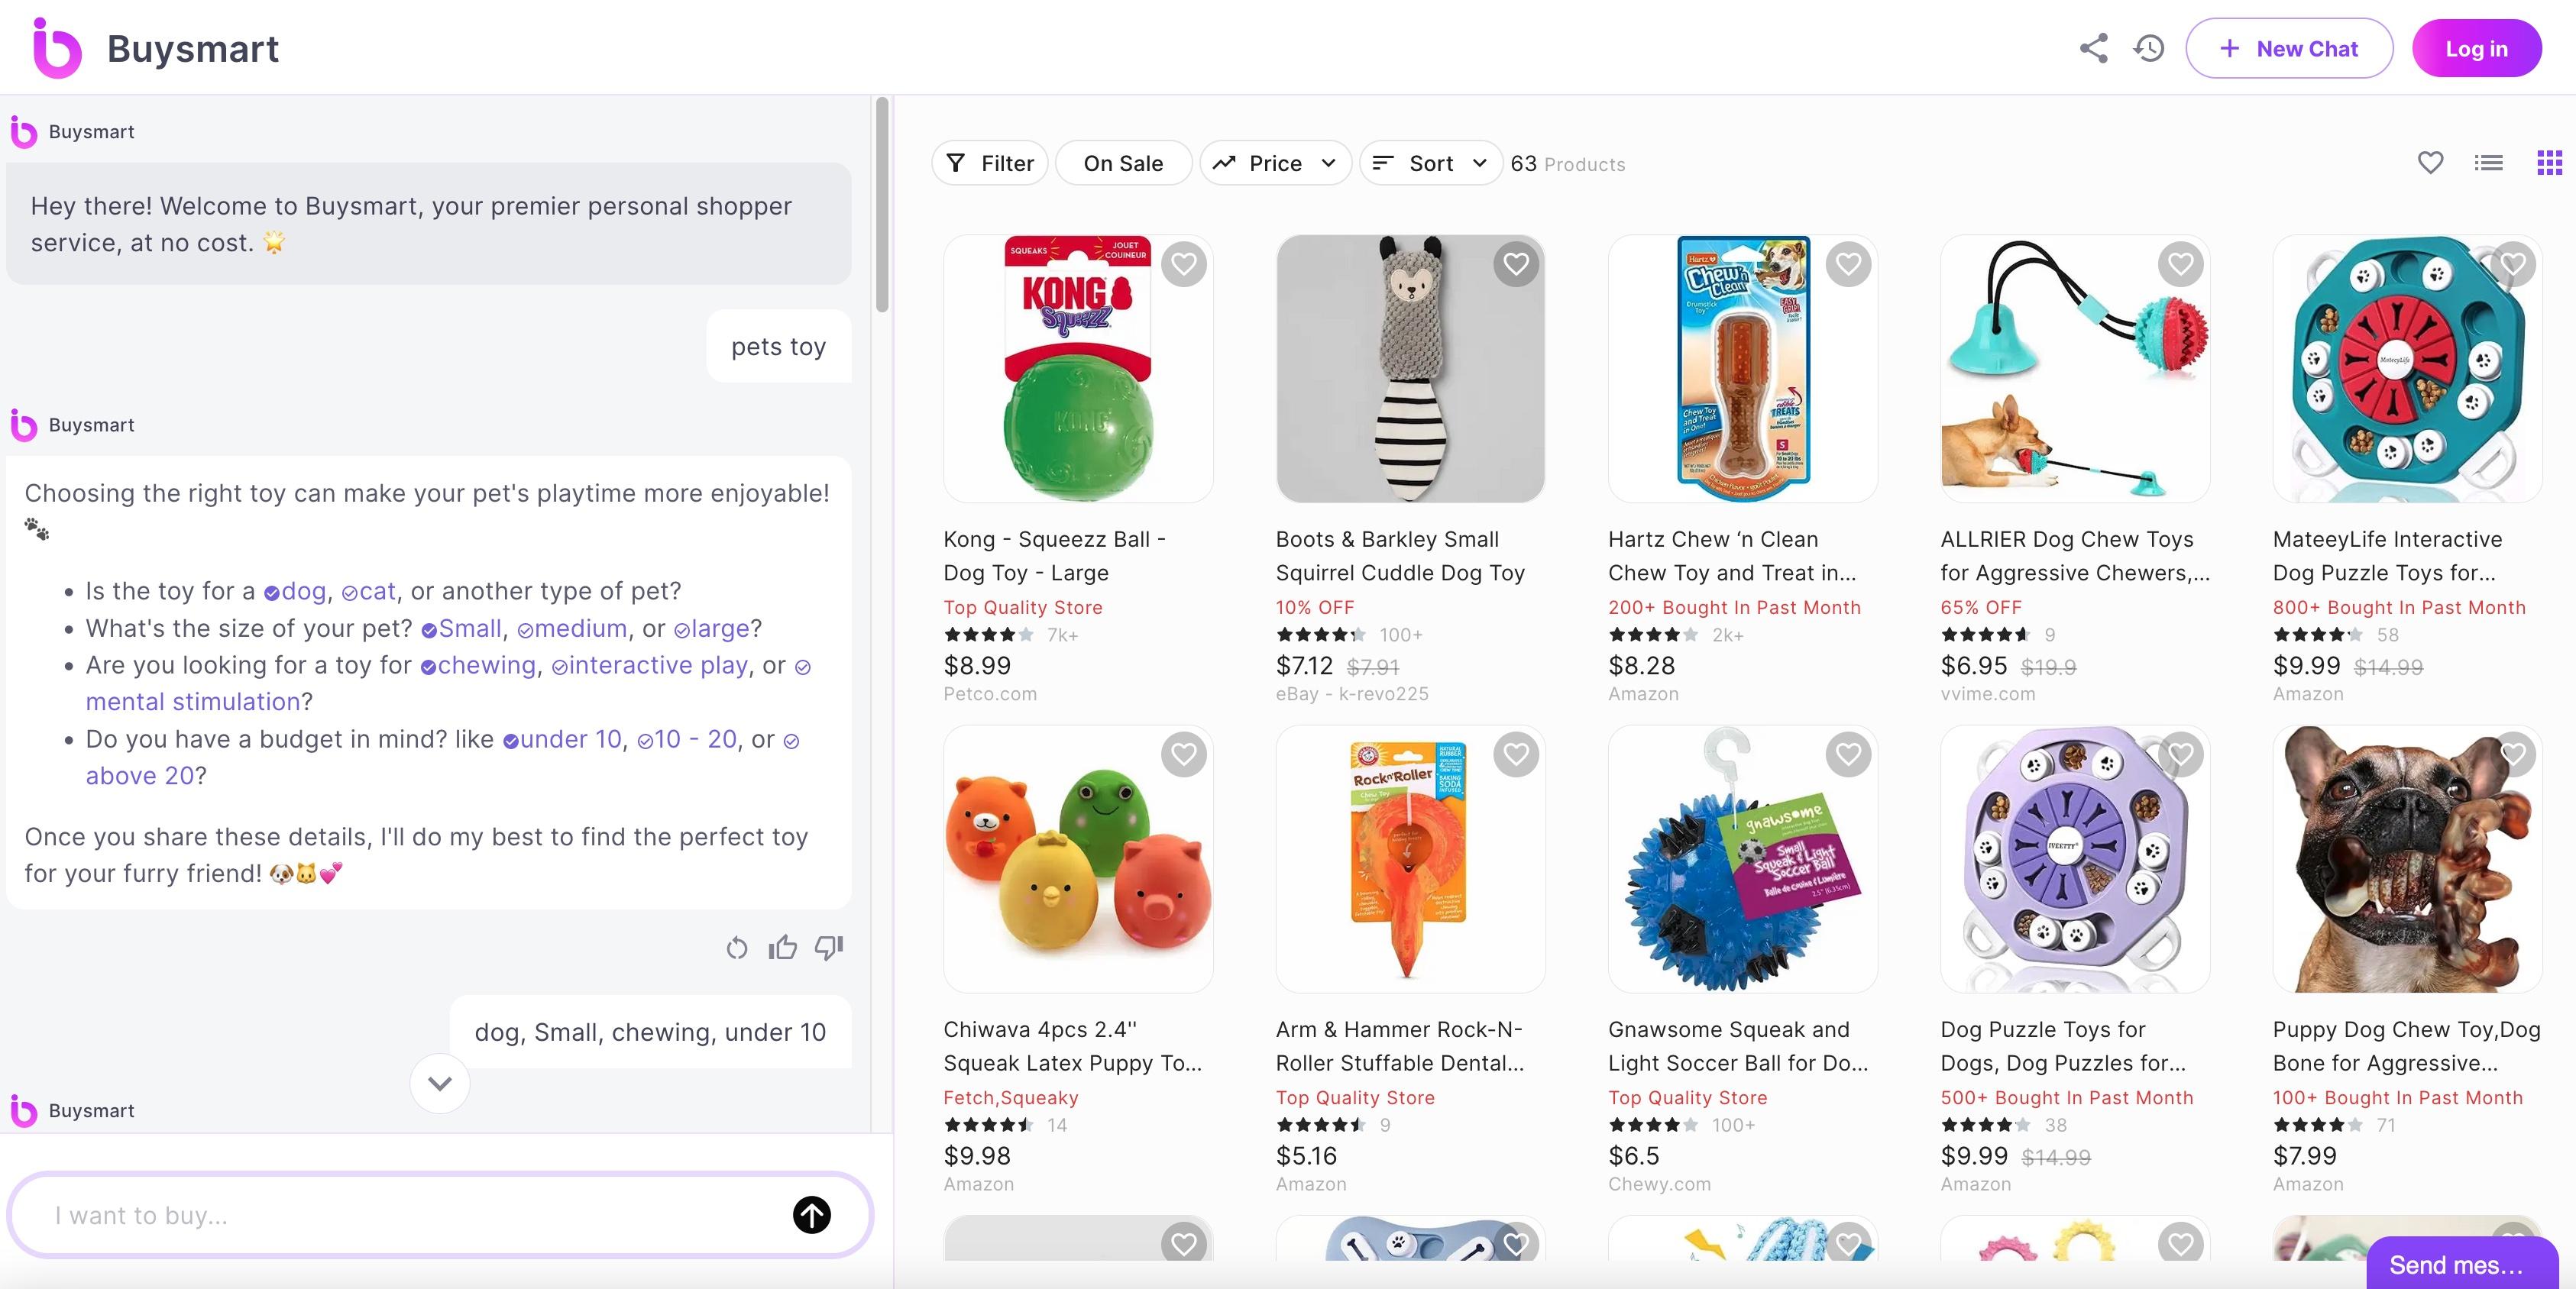Viewport: 2576px width, 1289px height.
Task: Focus the 'I want to buy...' input
Action: click(x=410, y=1215)
